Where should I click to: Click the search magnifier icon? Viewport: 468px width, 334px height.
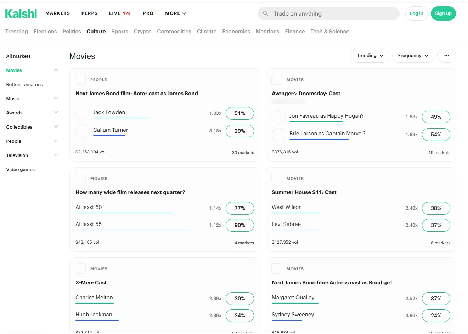(x=266, y=13)
